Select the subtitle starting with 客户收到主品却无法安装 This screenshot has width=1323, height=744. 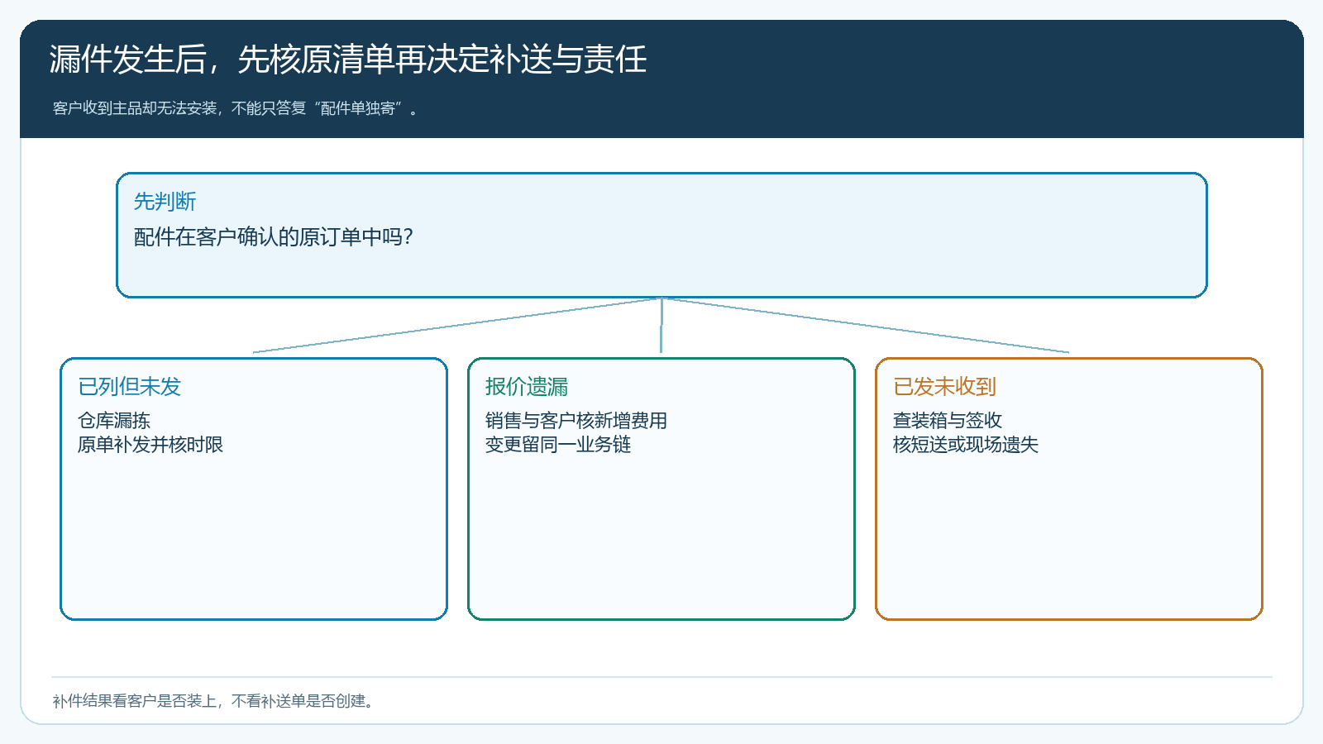click(x=235, y=108)
